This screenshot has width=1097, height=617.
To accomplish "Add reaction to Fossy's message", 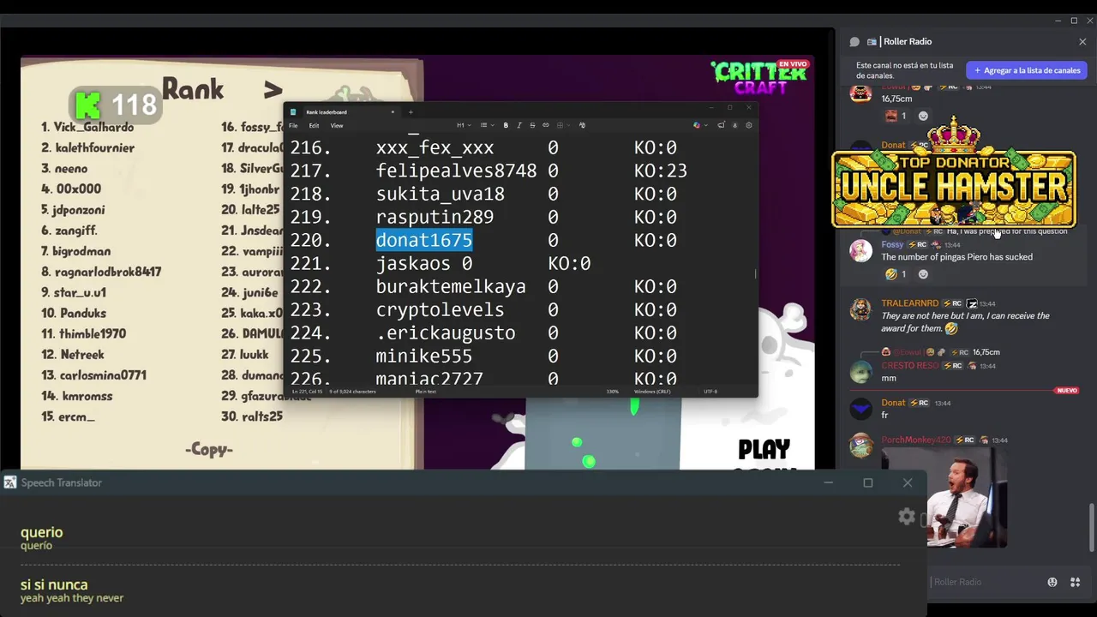I will pos(923,274).
